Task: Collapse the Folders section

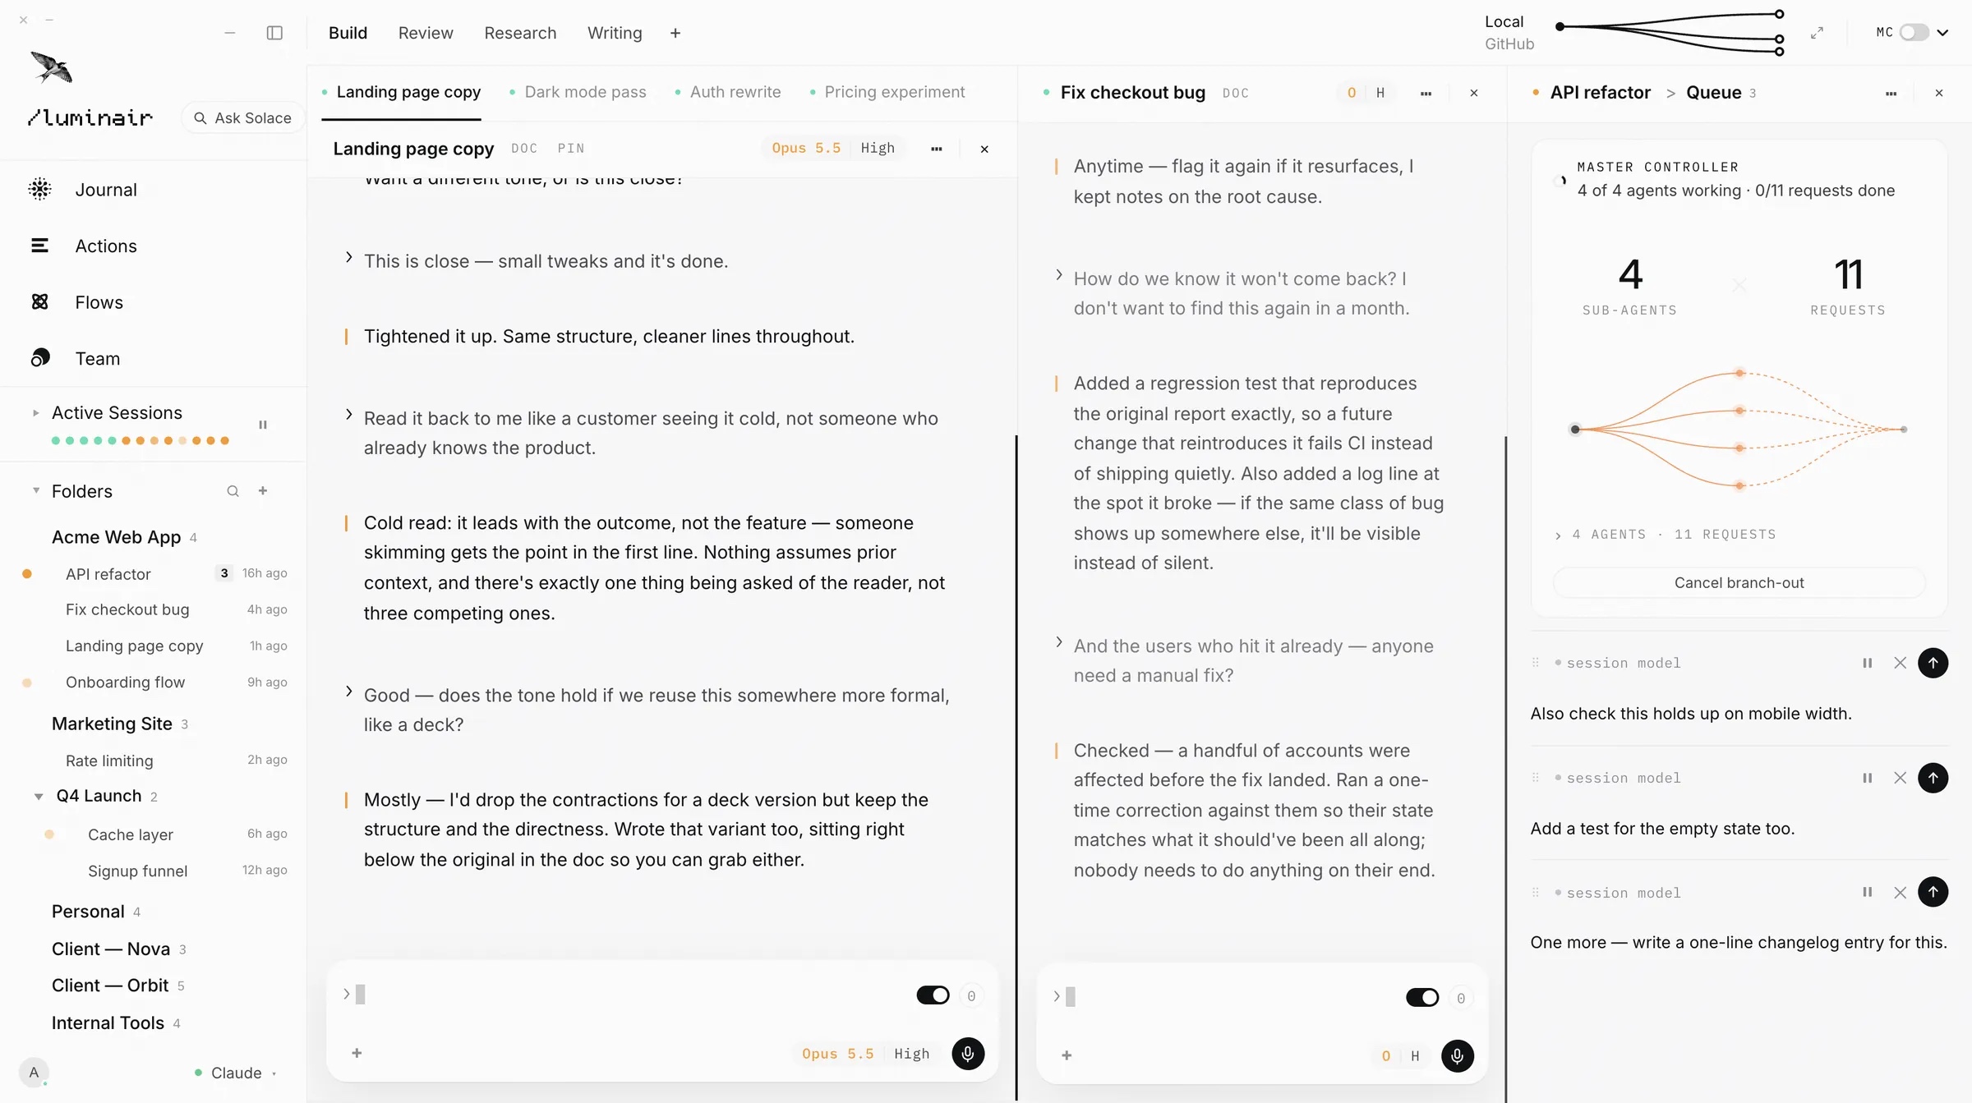Action: (x=35, y=490)
